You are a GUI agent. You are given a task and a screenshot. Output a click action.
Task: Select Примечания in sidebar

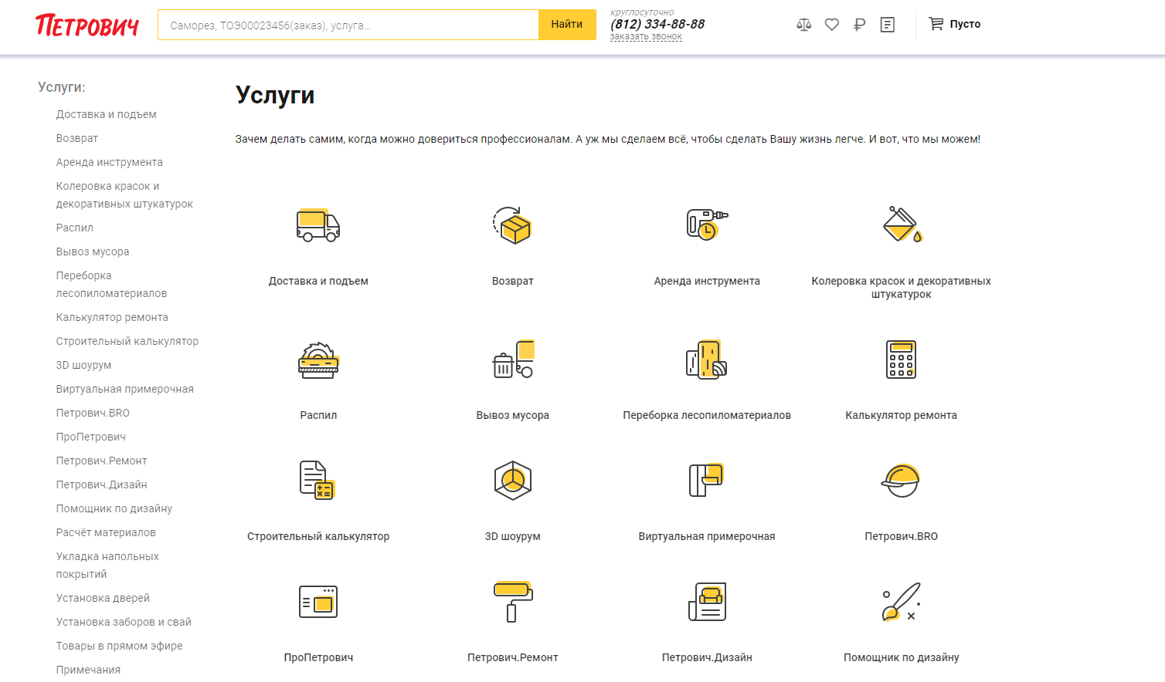88,670
